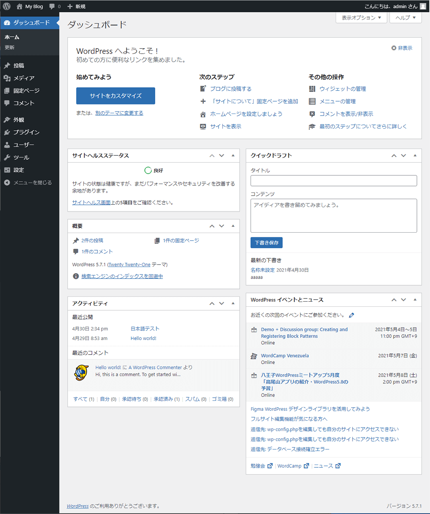This screenshot has width=430, height=514.
Task: Click the ホームページを設定しましょう home icon
Action: point(203,114)
